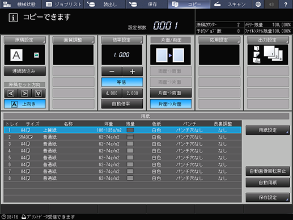The width and height of the screenshot is (293, 220).
Task: Select left-rotated original direction icon
Action: (x=11, y=93)
